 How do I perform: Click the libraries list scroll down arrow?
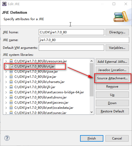point(92,112)
